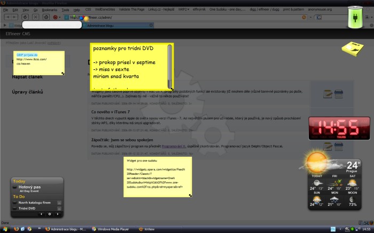Open details button of Navrh katalogu firem
Viewport: 374px width, 233px height.
tap(59, 203)
